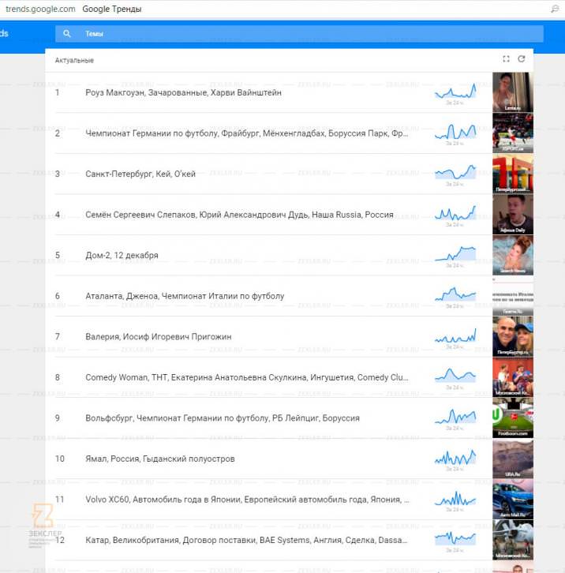This screenshot has width=565, height=573.
Task: Click sparkline chart for Роуз Макгоуэн trend
Action: (x=455, y=92)
